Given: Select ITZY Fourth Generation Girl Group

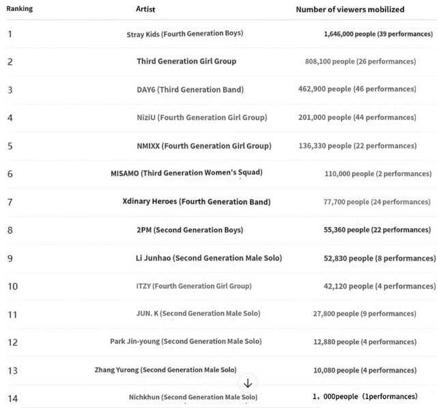Looking at the screenshot, I should point(194,286).
